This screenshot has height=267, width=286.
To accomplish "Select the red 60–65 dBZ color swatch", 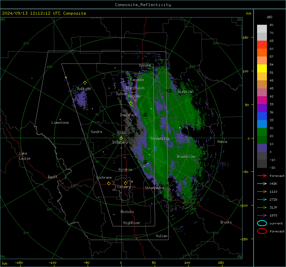I will (262, 45).
